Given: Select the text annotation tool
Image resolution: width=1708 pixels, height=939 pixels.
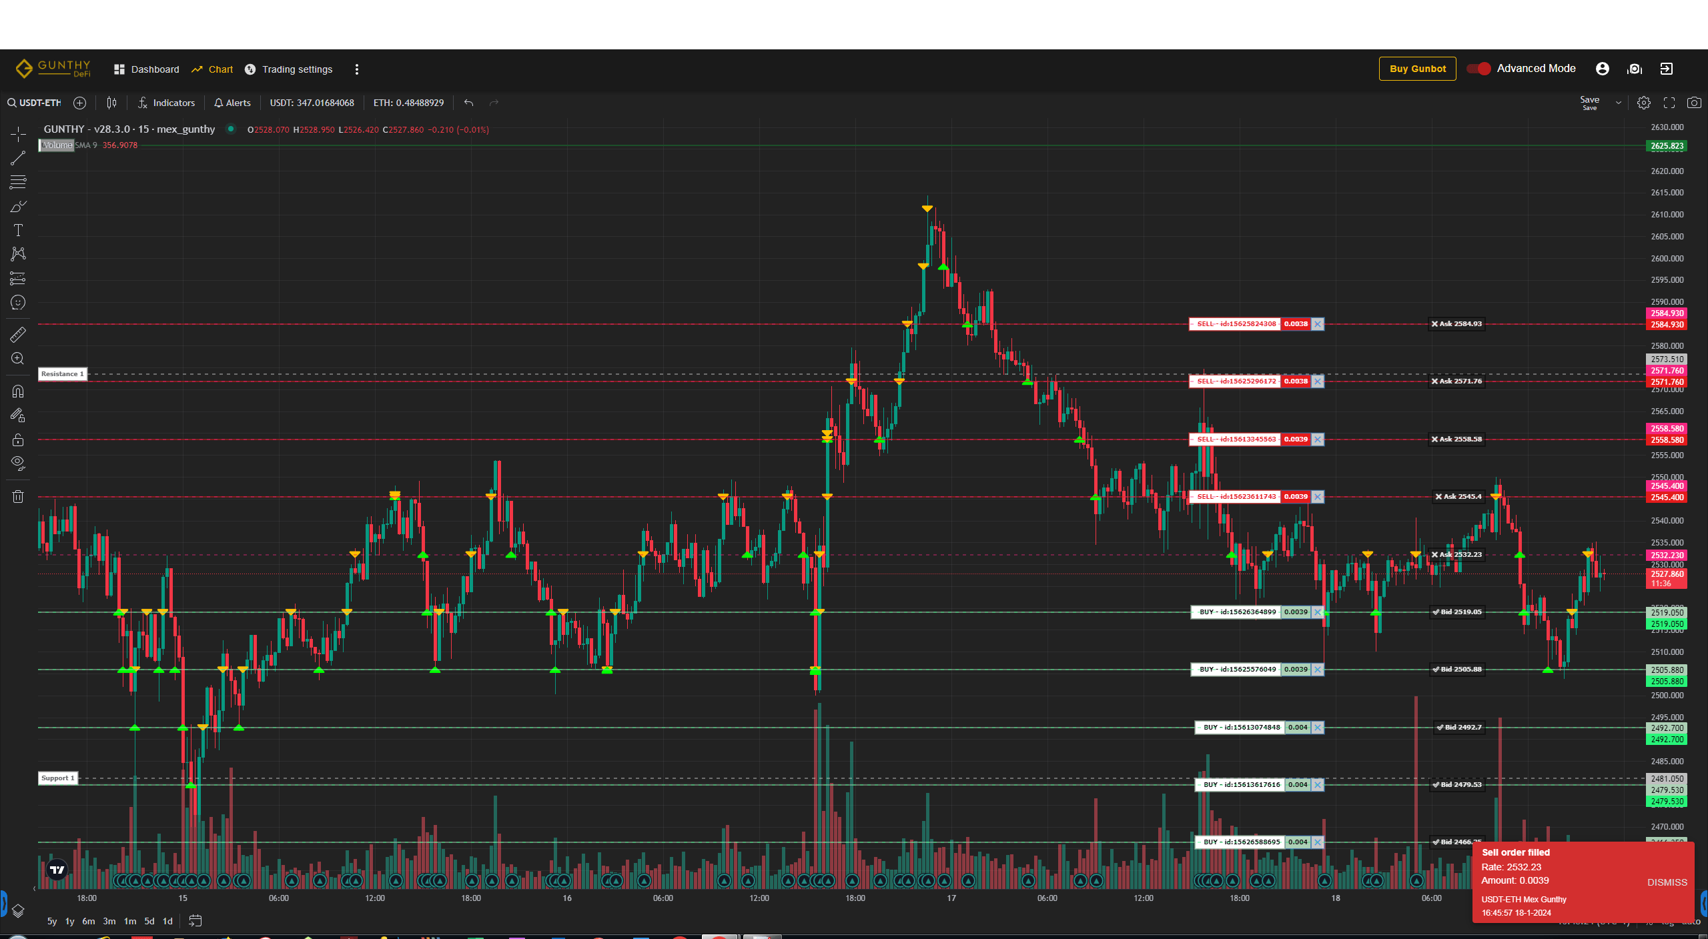Looking at the screenshot, I should pos(18,230).
